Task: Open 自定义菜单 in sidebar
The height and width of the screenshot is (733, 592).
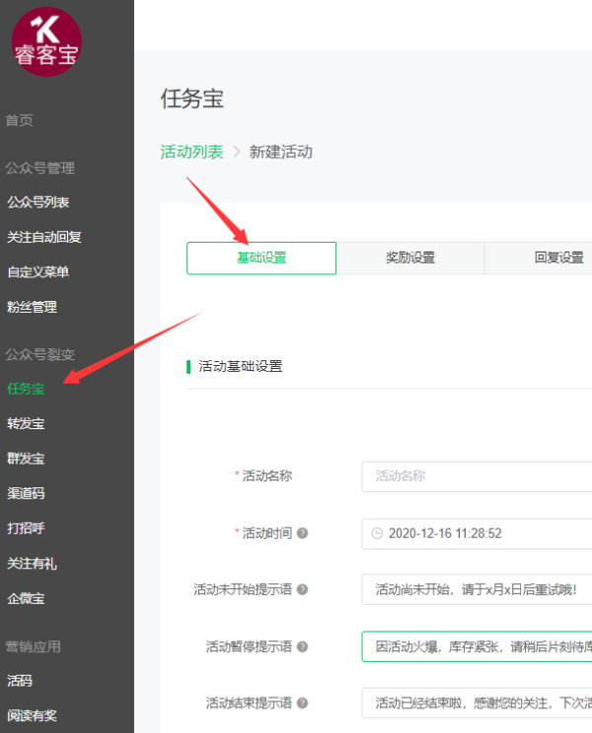Action: [x=37, y=271]
